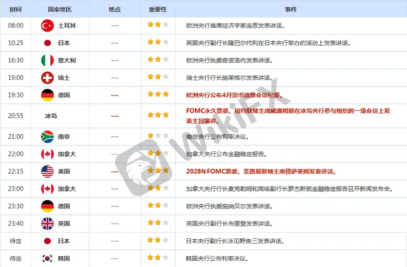Click the 国家地区 column header
407x267 pixels.
click(x=60, y=9)
